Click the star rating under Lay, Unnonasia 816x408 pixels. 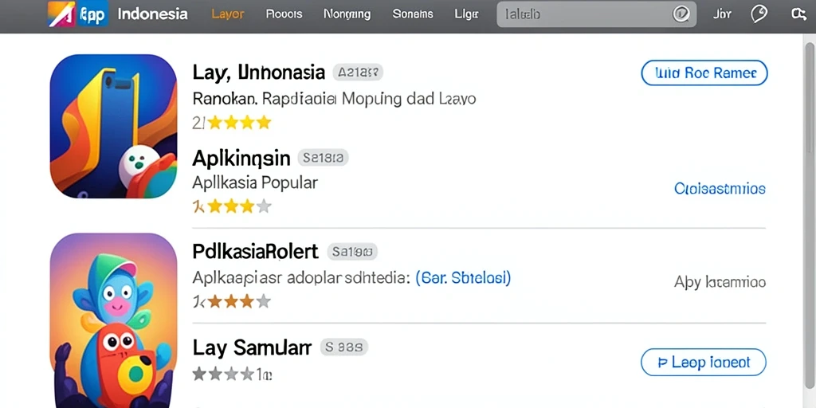coord(232,123)
